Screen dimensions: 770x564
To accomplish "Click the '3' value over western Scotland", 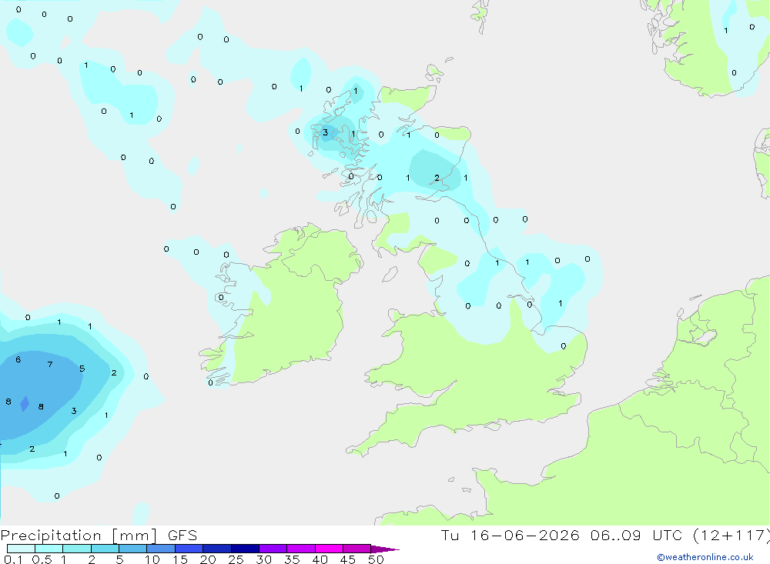I will coord(325,132).
